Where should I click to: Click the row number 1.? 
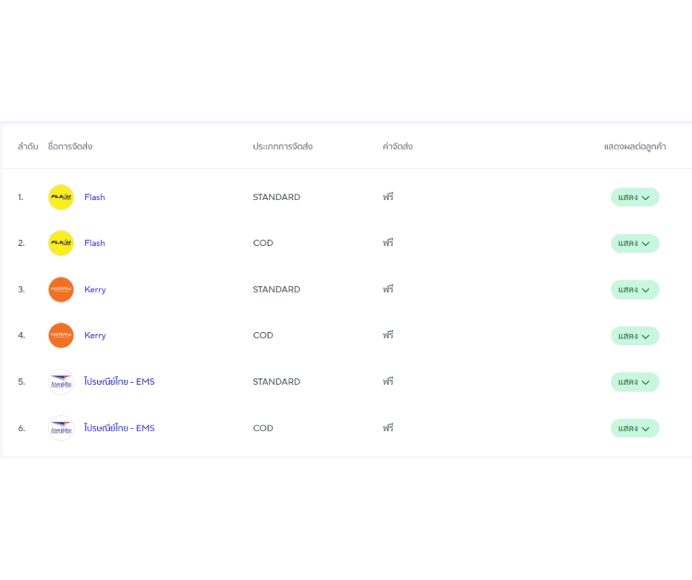pos(21,197)
